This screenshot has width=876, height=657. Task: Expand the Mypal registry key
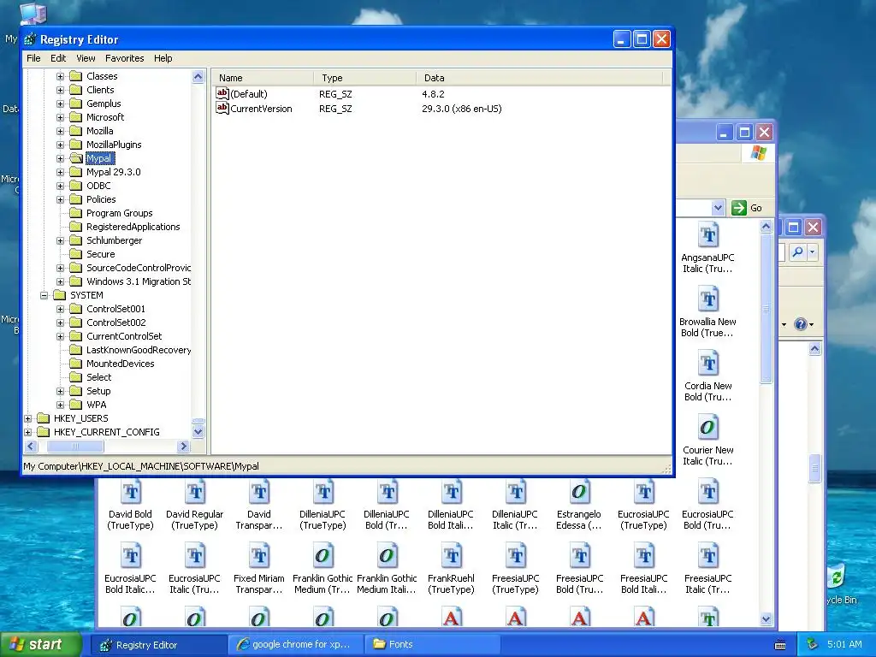(61, 158)
